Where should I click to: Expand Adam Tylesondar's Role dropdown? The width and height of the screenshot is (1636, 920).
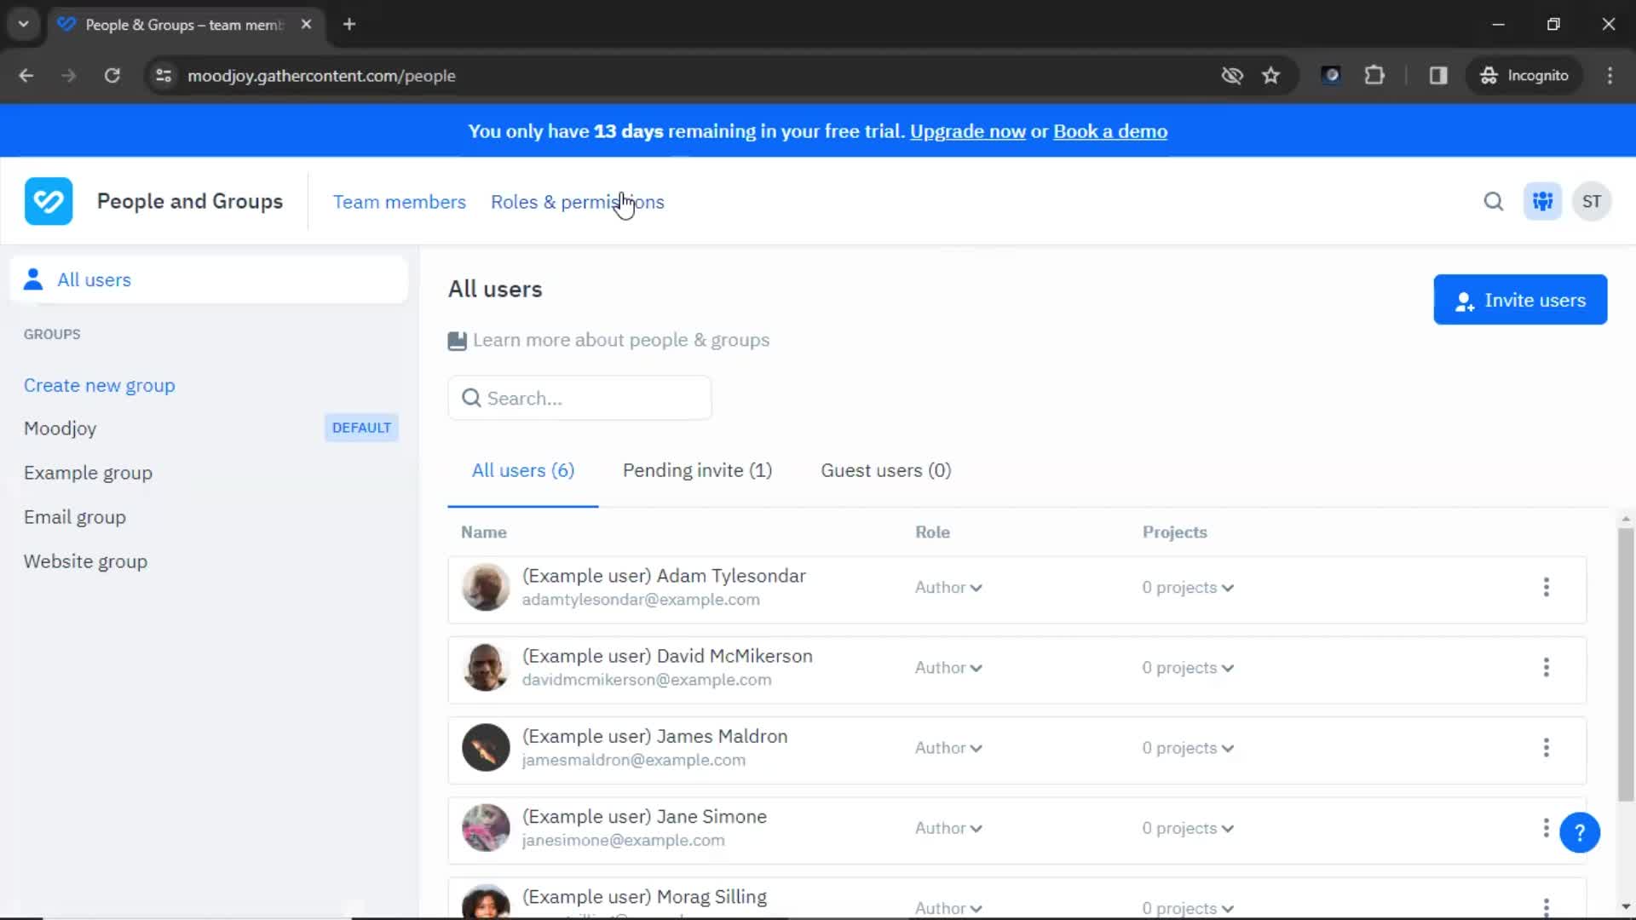948,586
